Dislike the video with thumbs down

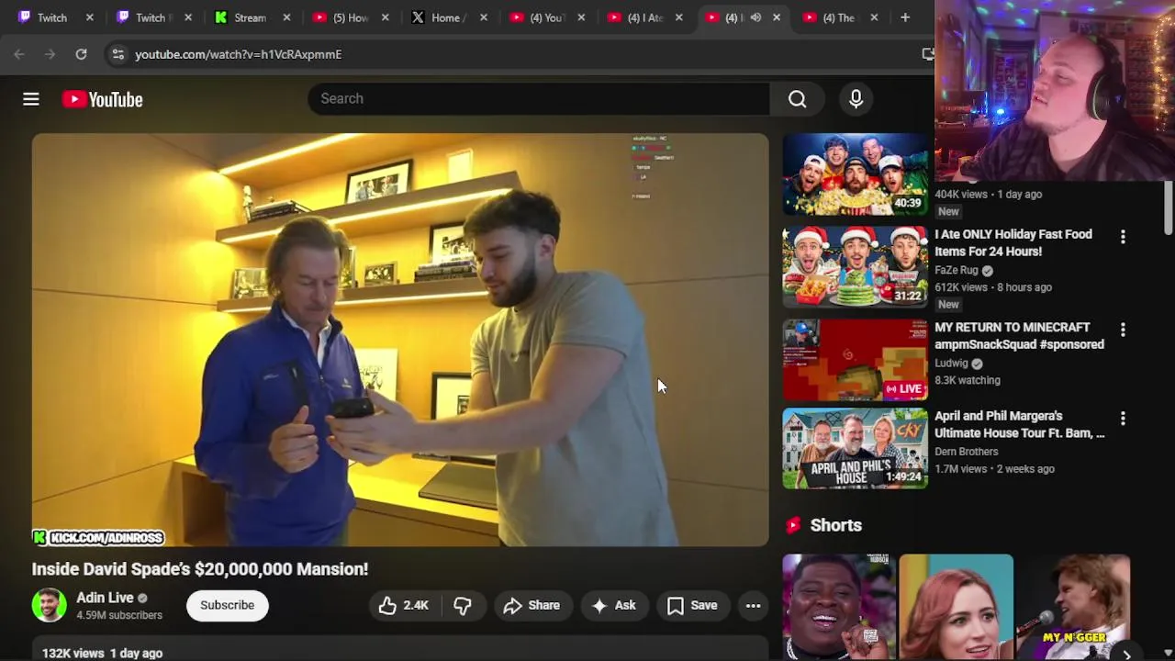point(462,605)
